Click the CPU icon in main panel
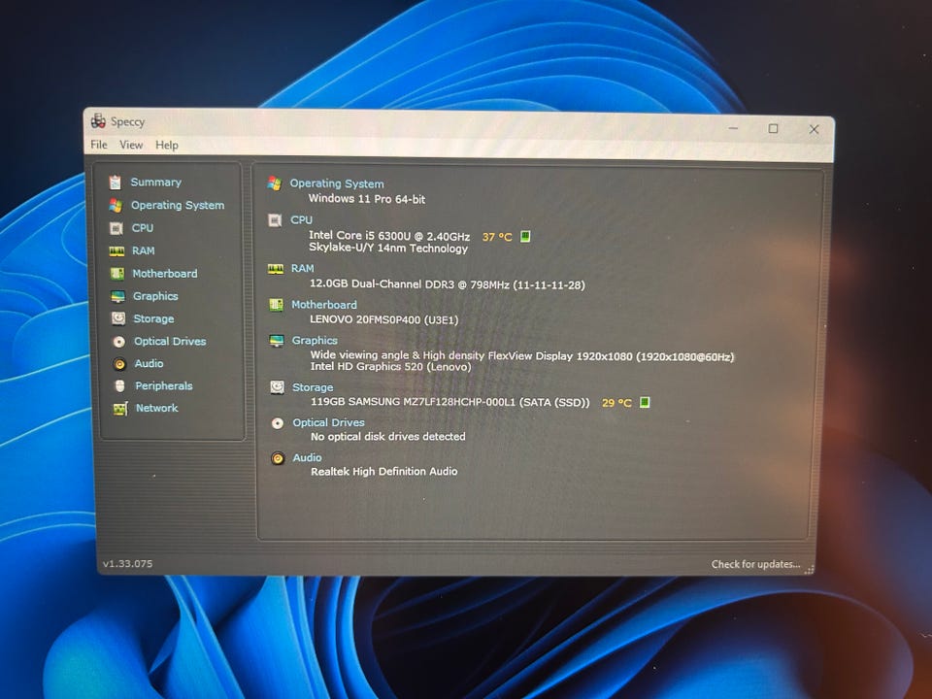932x699 pixels. click(275, 220)
